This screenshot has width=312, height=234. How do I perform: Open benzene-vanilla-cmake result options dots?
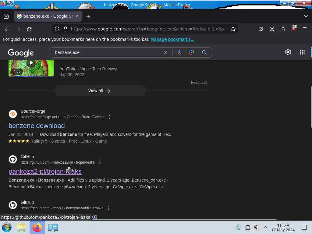109,208
